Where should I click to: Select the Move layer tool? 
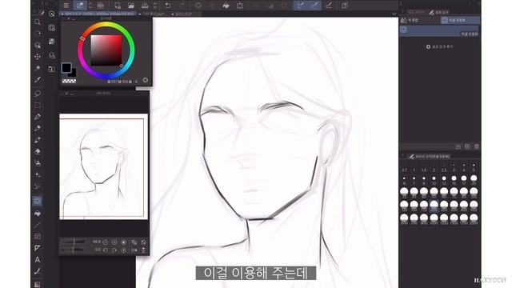click(x=38, y=57)
